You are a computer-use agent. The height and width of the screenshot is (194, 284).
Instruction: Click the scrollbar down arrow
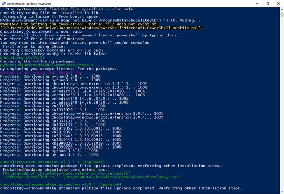point(282,192)
